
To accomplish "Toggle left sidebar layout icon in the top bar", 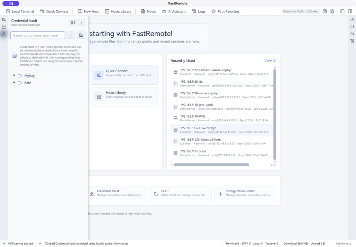I will point(342,11).
